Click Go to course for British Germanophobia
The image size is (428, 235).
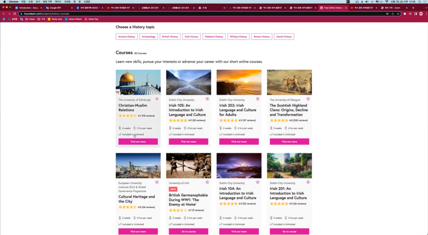coord(188,231)
